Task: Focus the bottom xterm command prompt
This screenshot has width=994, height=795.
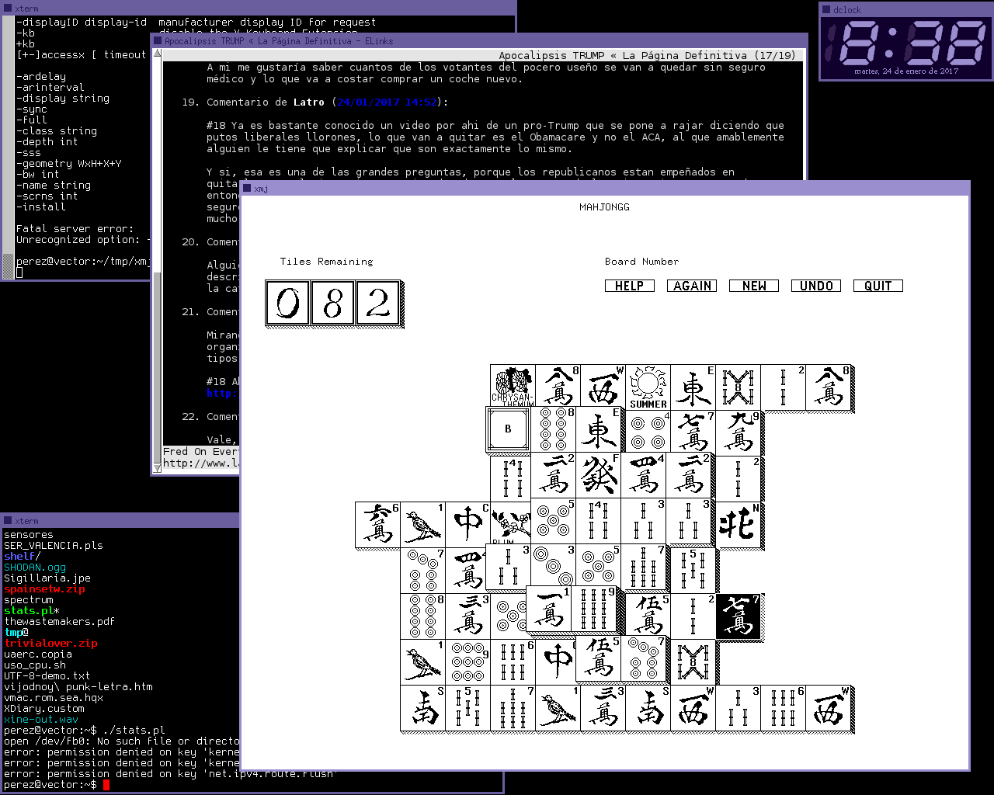Action: [106, 785]
